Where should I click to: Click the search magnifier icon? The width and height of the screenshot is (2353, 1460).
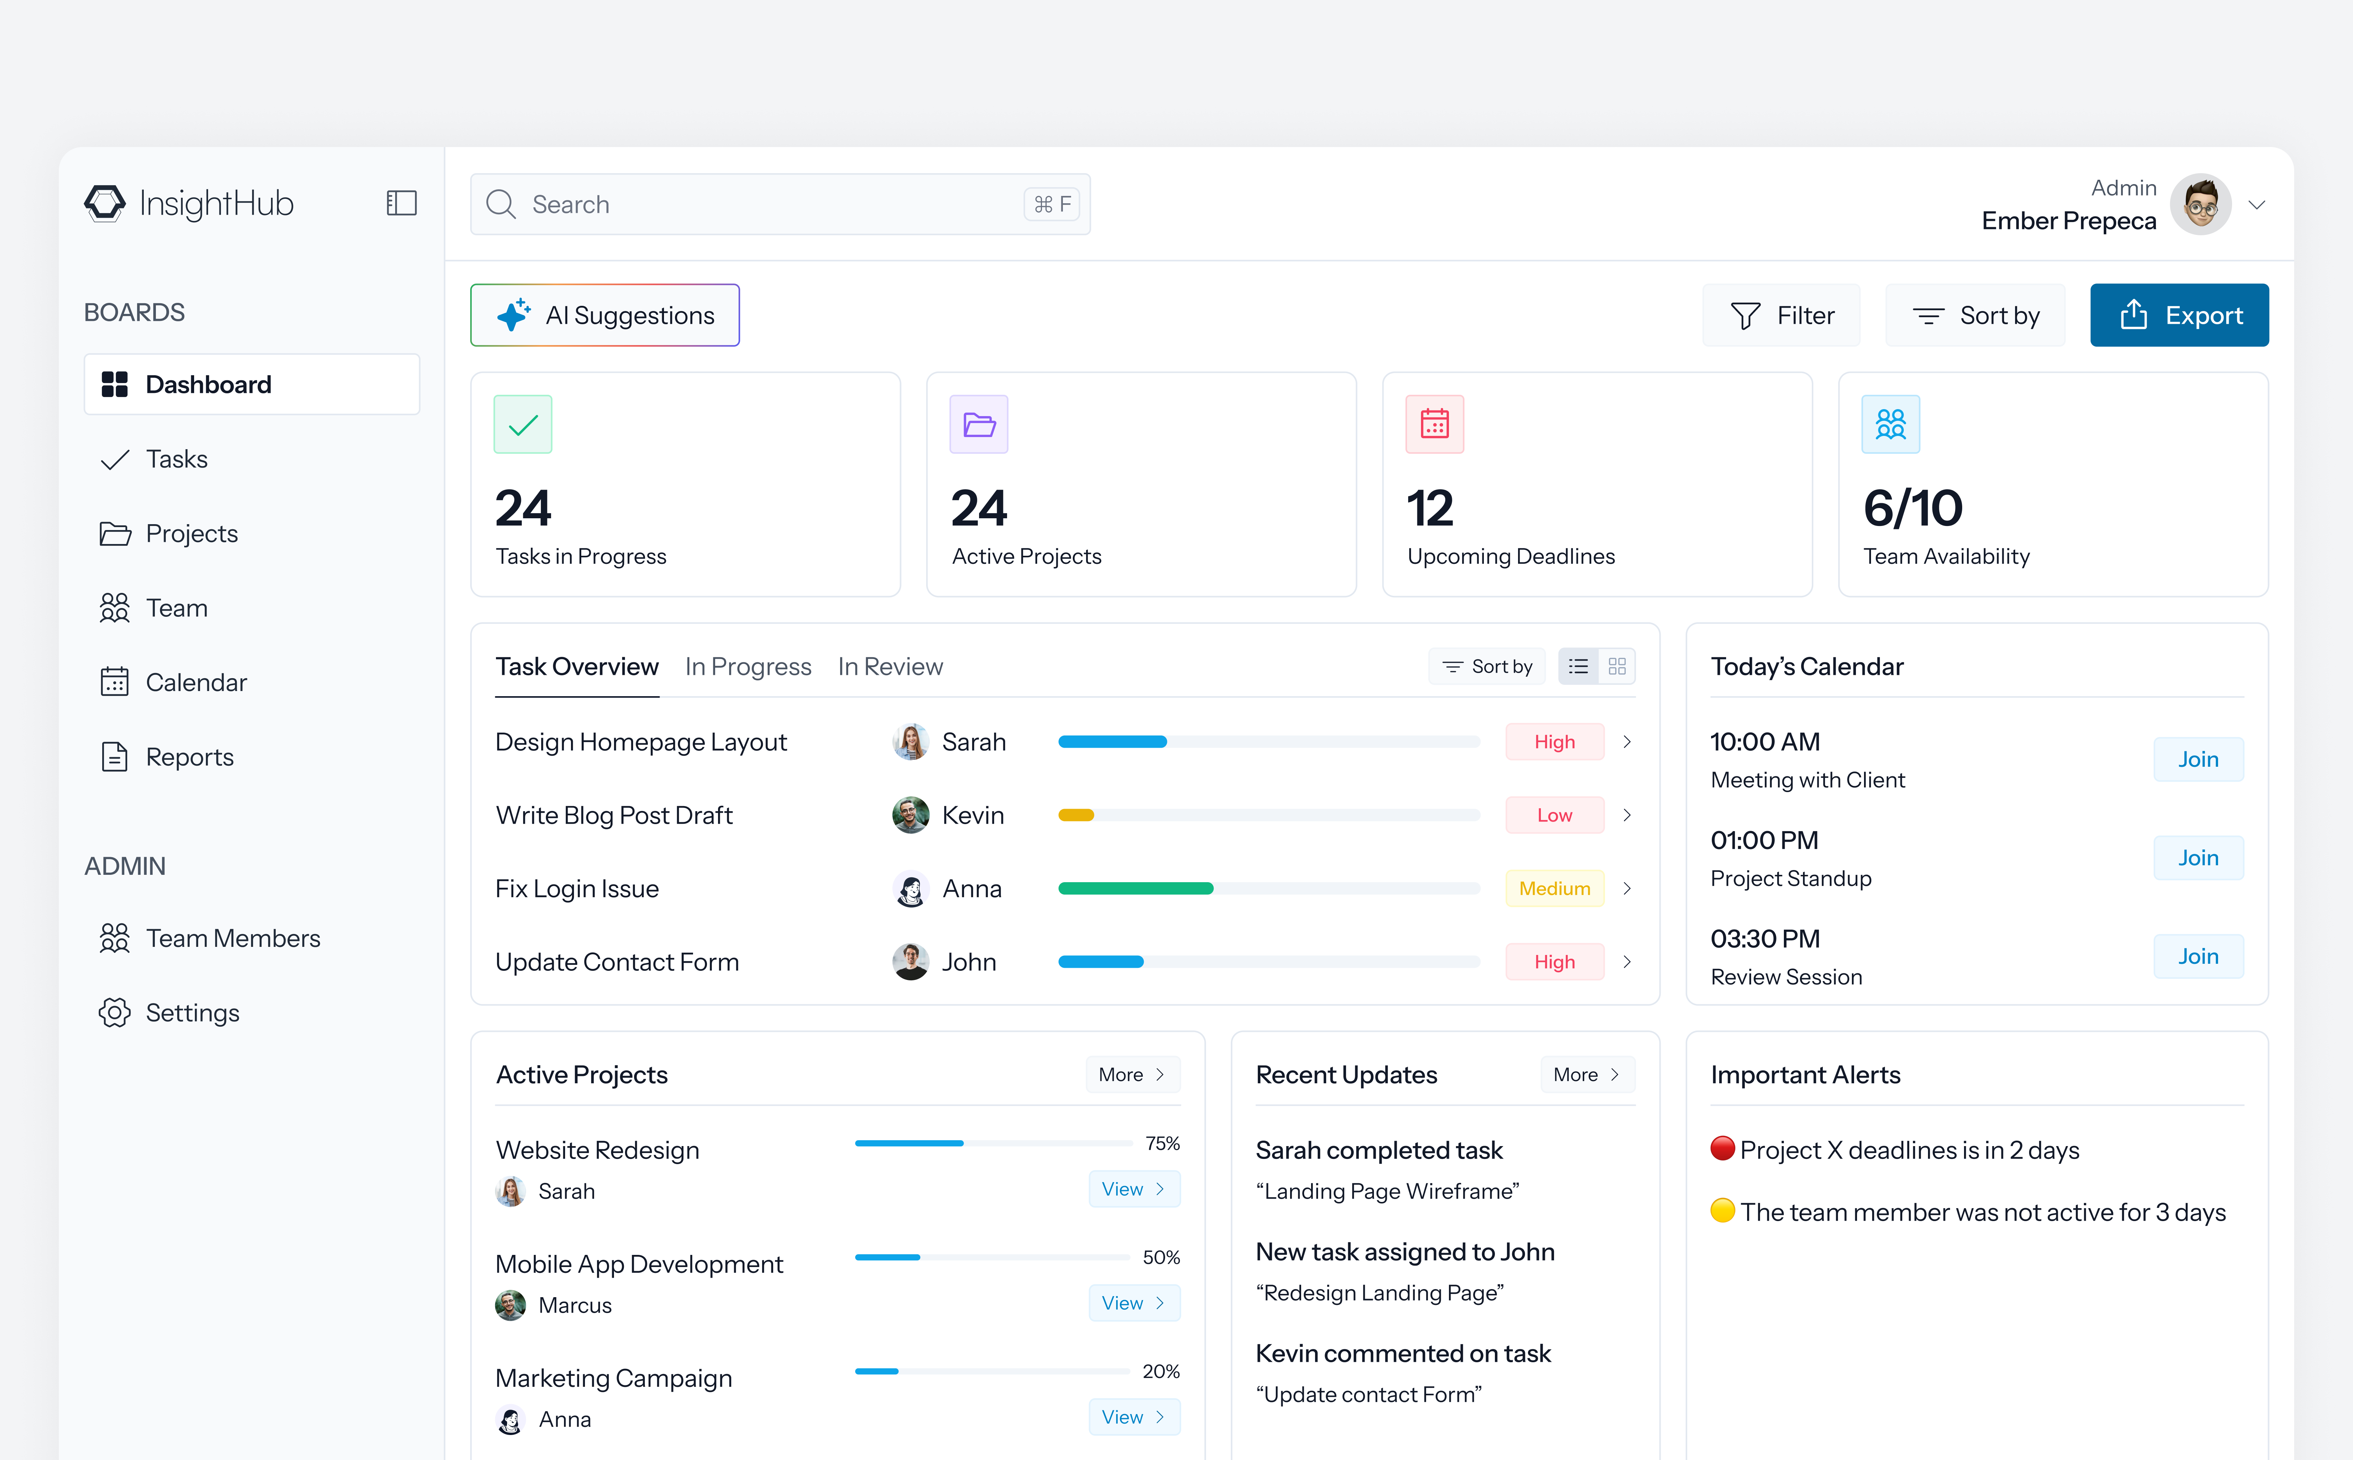(501, 204)
